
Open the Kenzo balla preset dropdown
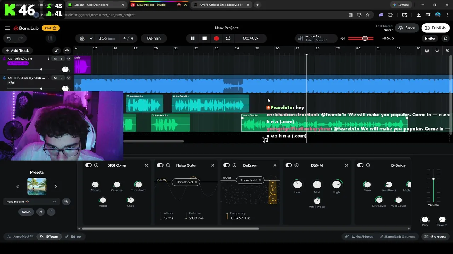point(31,201)
